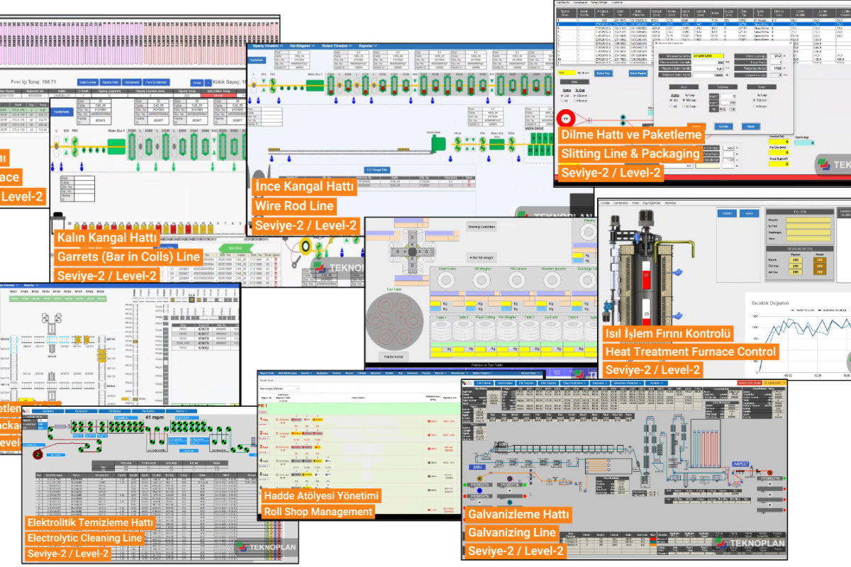Click the LCC Kangal filter button
Viewport: 851px width, 567px height.
coord(379,169)
